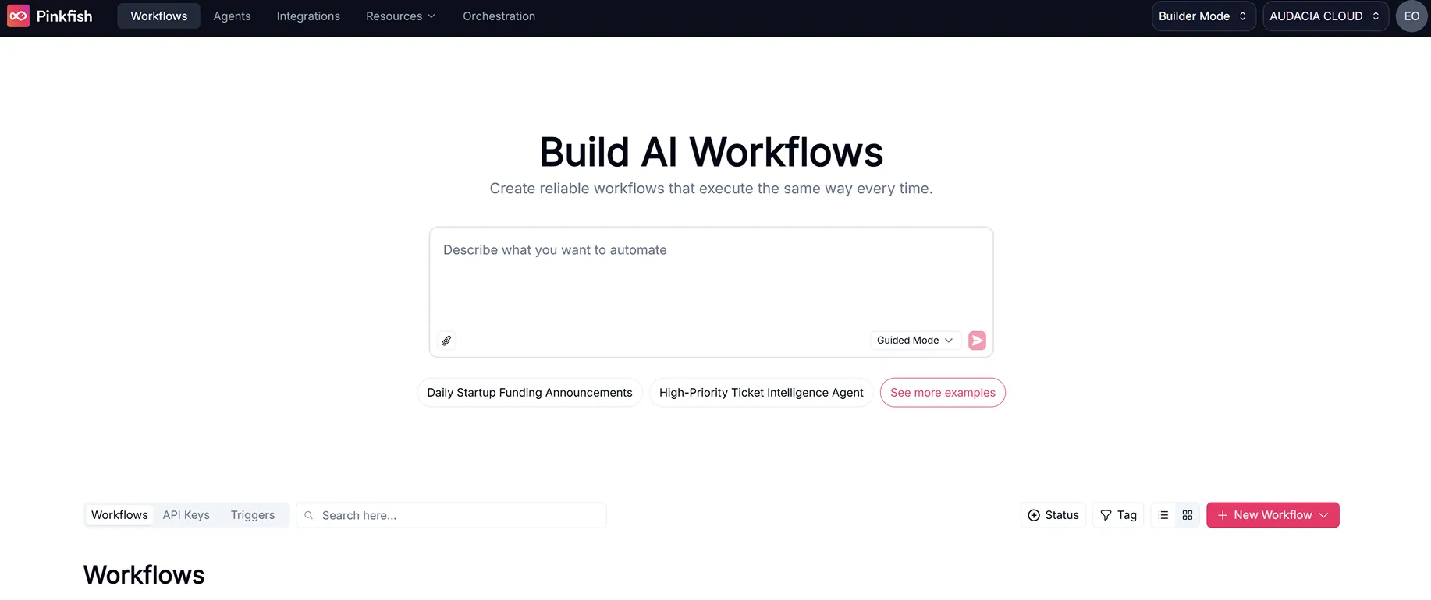Switch to grid view layout icon
The image size is (1431, 600).
click(1188, 515)
